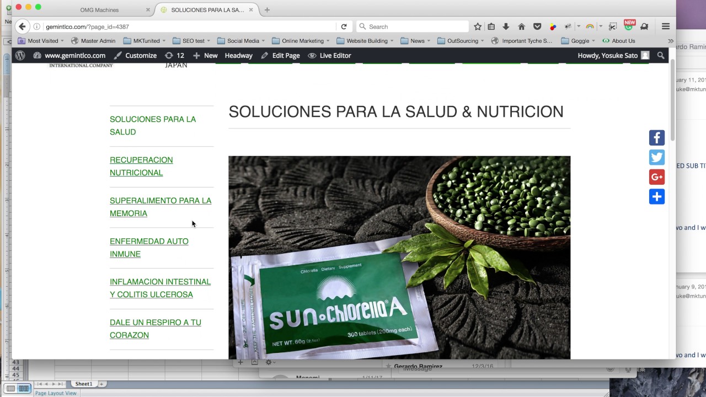
Task: Open Firefox hamburger menu
Action: pos(666,26)
